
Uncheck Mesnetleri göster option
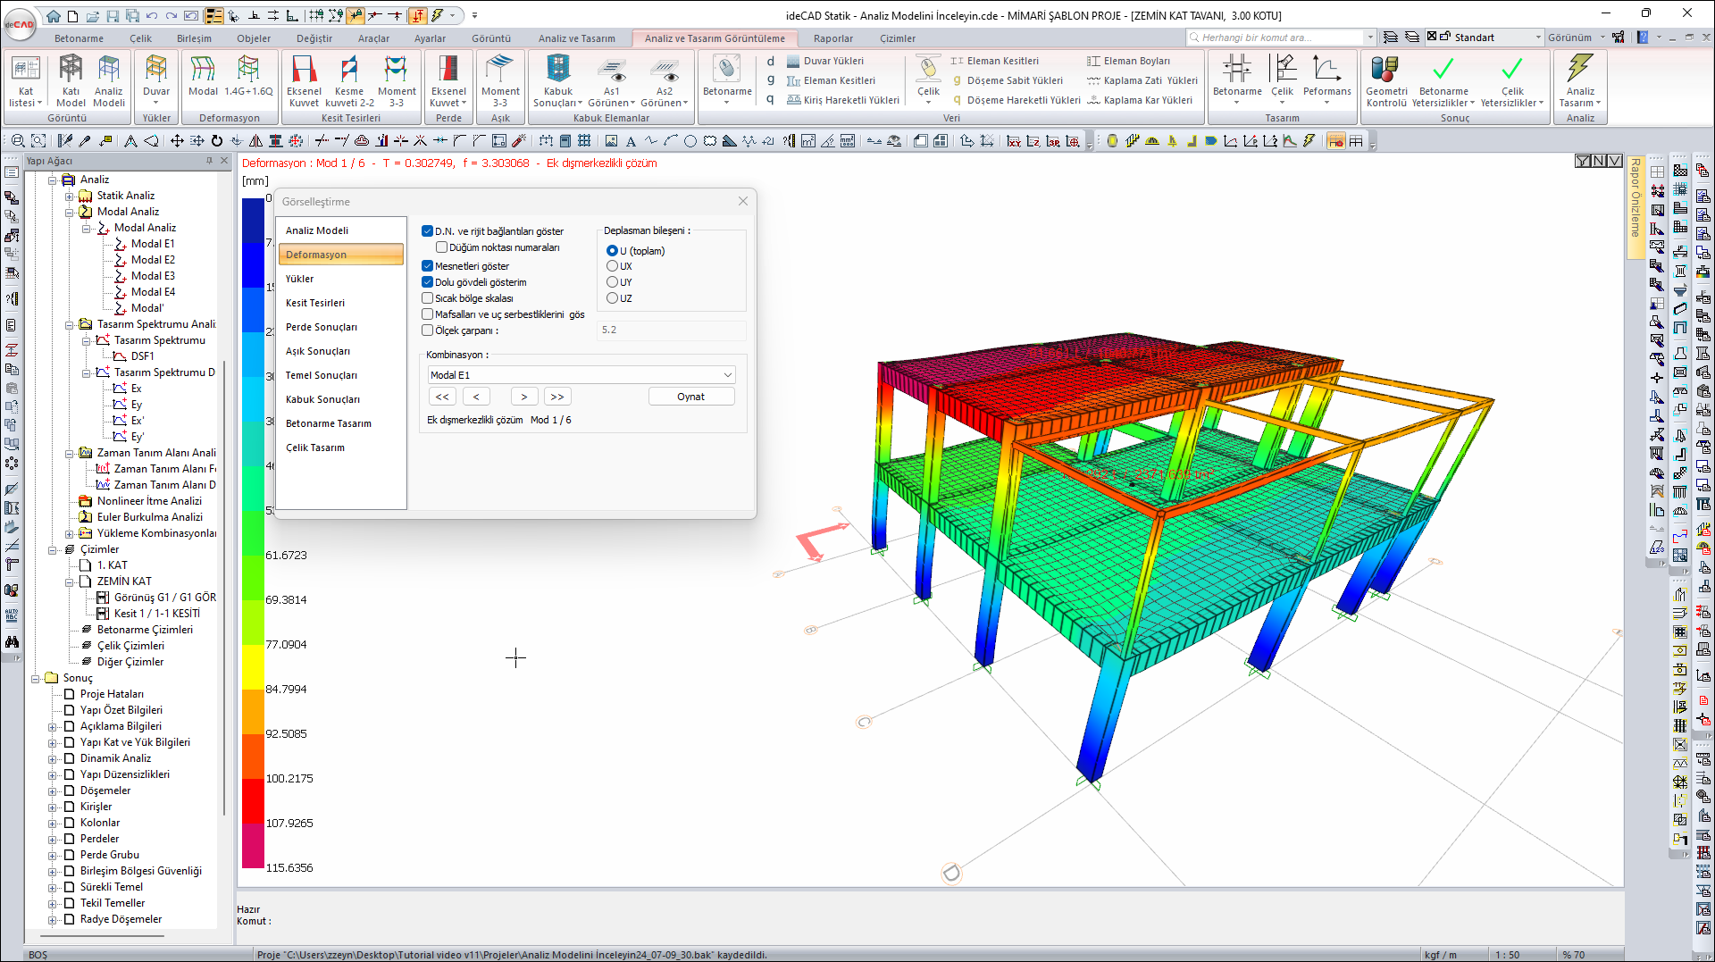pyautogui.click(x=428, y=266)
